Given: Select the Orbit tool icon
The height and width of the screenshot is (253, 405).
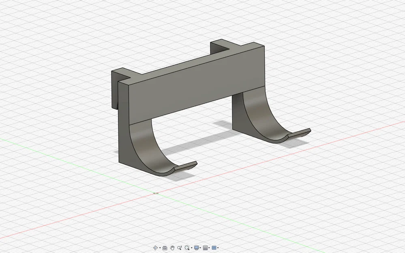Looking at the screenshot, I should click(155, 248).
